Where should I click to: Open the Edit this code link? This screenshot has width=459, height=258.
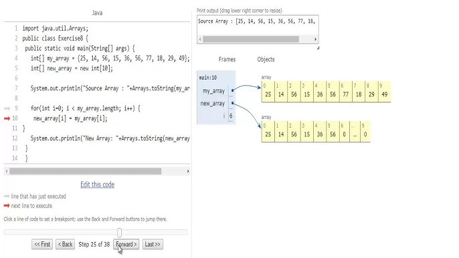(98, 184)
